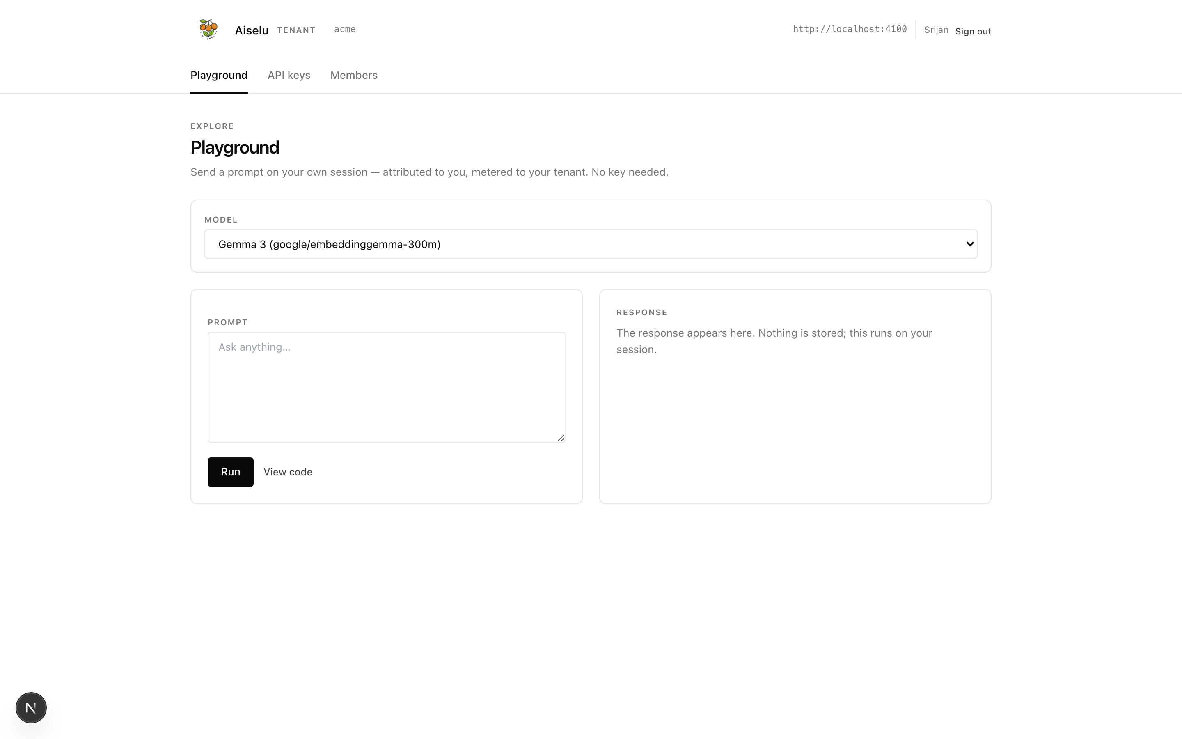1182x739 pixels.
Task: Click the Playground page heading
Action: 234,148
